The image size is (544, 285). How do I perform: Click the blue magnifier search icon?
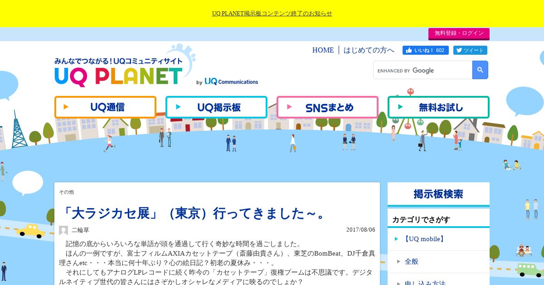480,70
